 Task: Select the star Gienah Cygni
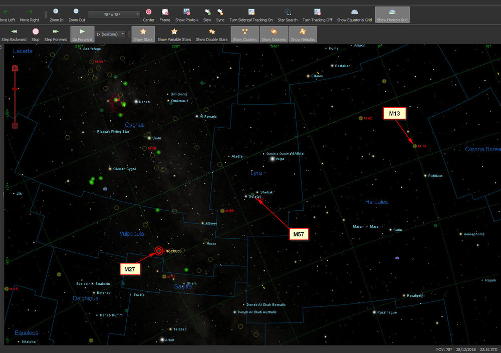(110, 169)
